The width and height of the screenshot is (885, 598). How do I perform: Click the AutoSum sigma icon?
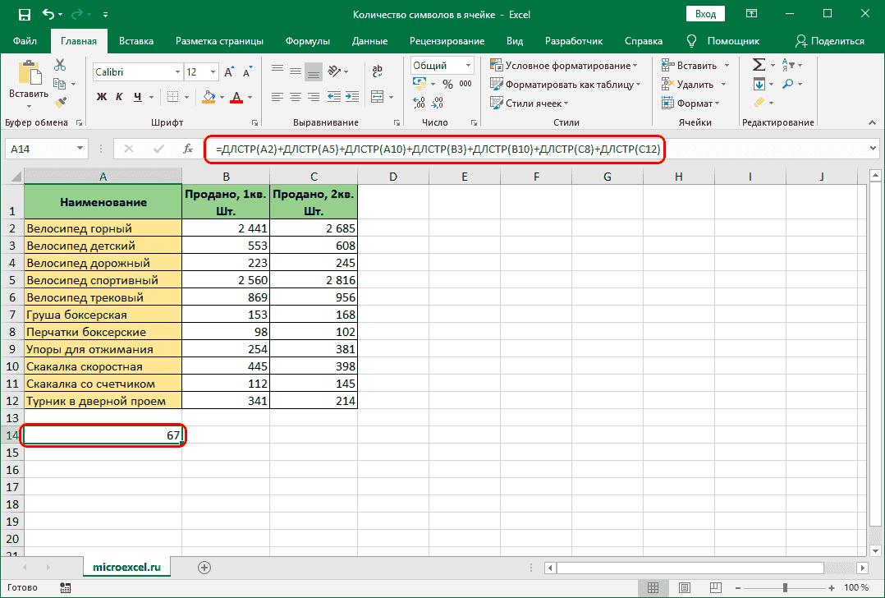pos(759,65)
